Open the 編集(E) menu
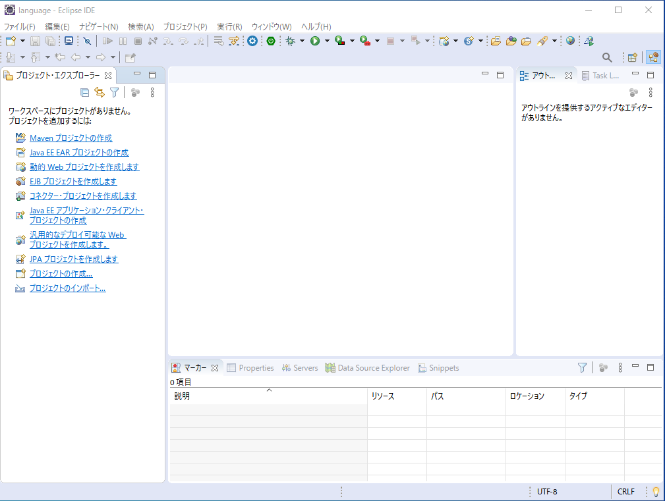Viewport: 665px width, 501px height. [x=57, y=27]
